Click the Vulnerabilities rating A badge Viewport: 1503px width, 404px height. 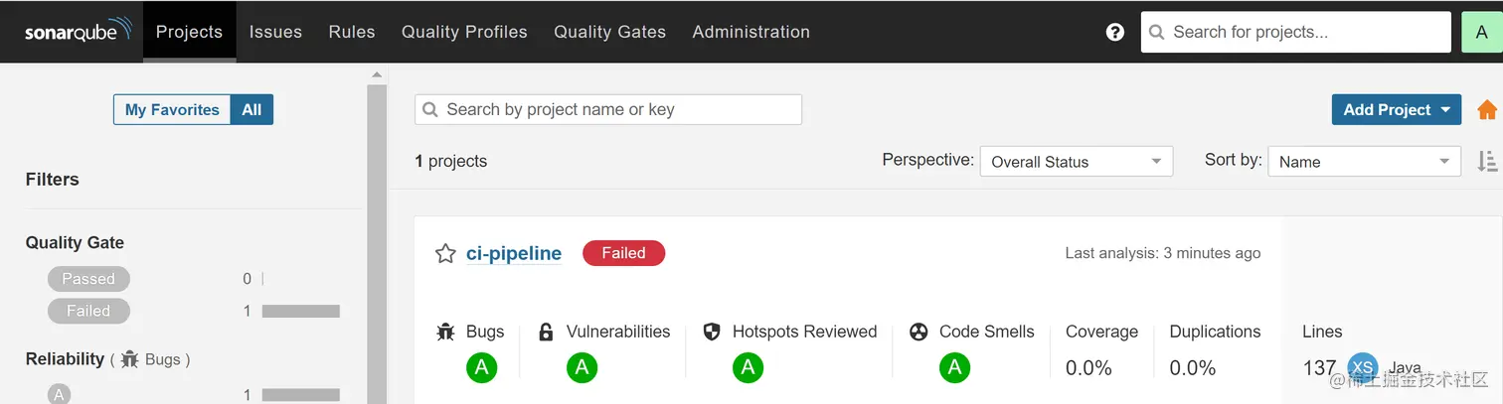(x=582, y=368)
